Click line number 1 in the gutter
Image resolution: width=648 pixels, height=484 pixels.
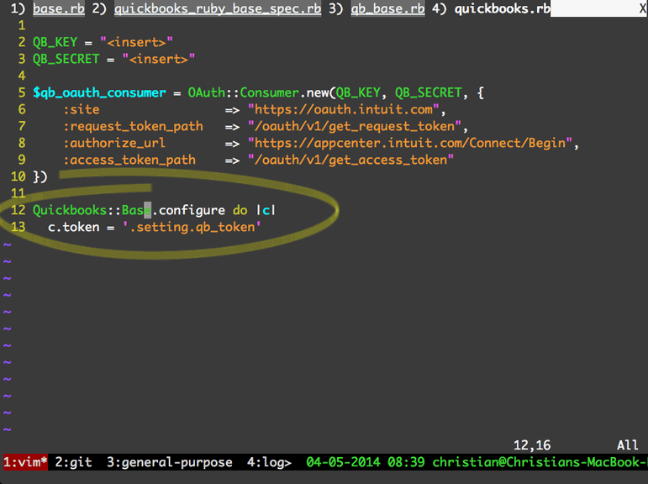[x=22, y=25]
